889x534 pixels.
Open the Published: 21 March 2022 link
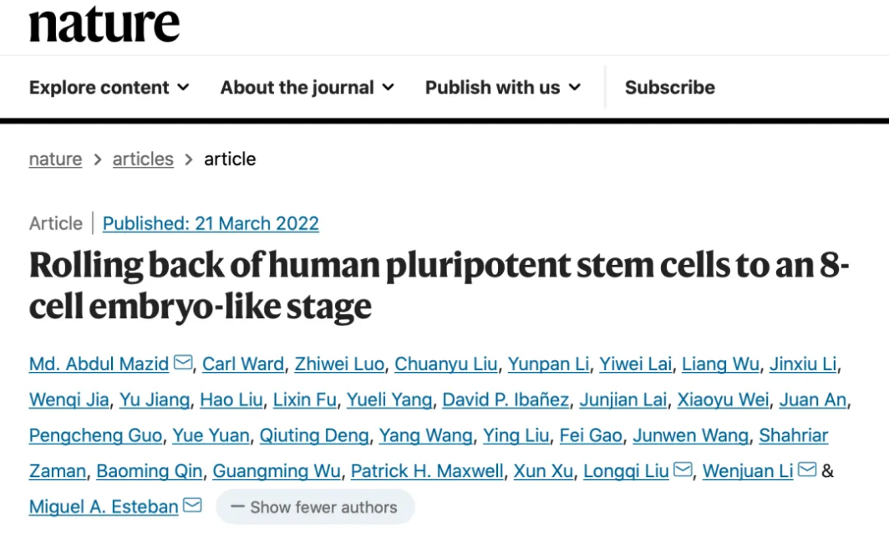(211, 223)
